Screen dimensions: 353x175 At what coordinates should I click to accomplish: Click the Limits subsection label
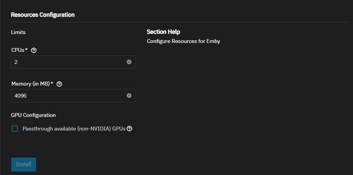pyautogui.click(x=18, y=33)
